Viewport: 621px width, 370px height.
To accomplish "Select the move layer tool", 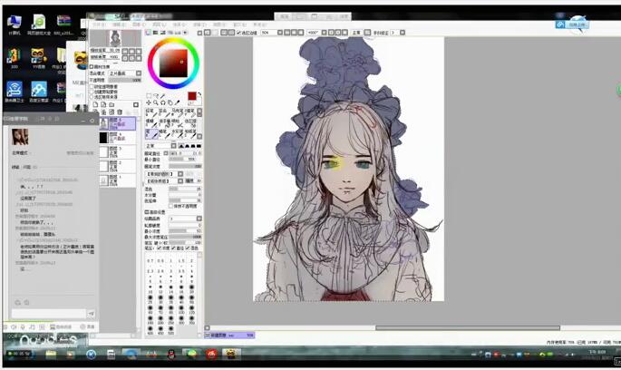I will click(x=149, y=102).
